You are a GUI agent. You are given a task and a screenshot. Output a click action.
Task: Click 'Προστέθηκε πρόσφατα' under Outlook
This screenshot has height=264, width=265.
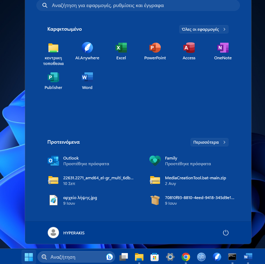point(86,164)
